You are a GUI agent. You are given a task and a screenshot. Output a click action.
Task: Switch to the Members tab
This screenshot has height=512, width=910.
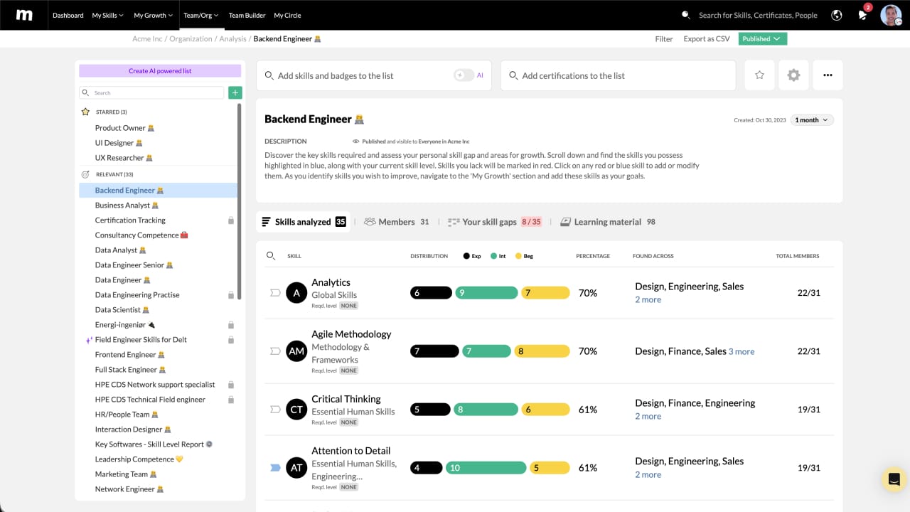pos(396,222)
